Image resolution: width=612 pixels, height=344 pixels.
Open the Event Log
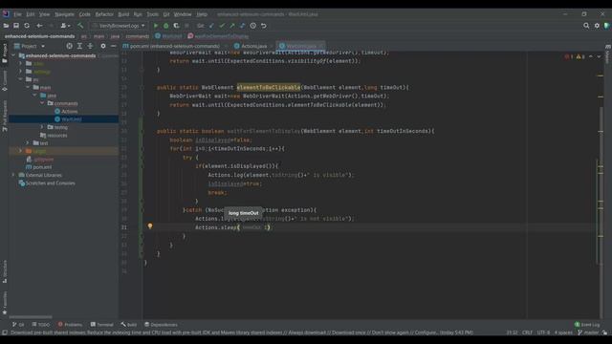click(587, 325)
